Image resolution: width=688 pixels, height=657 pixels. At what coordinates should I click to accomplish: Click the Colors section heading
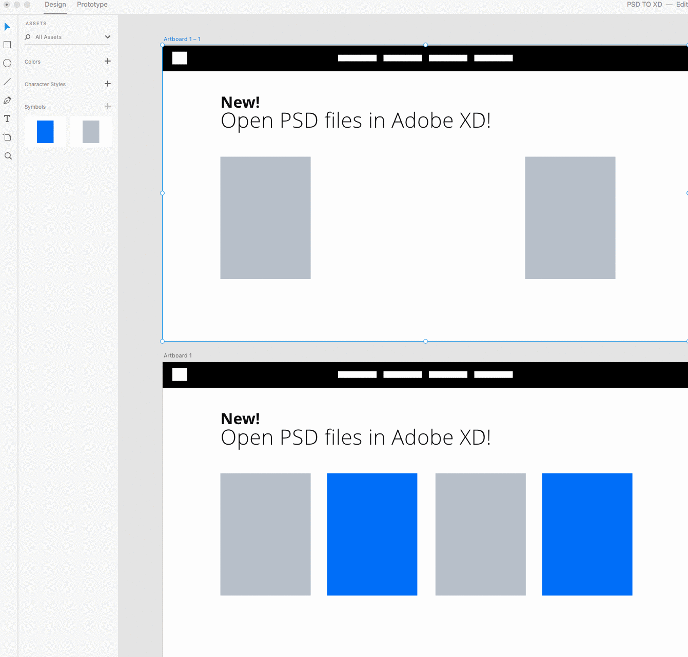point(32,62)
